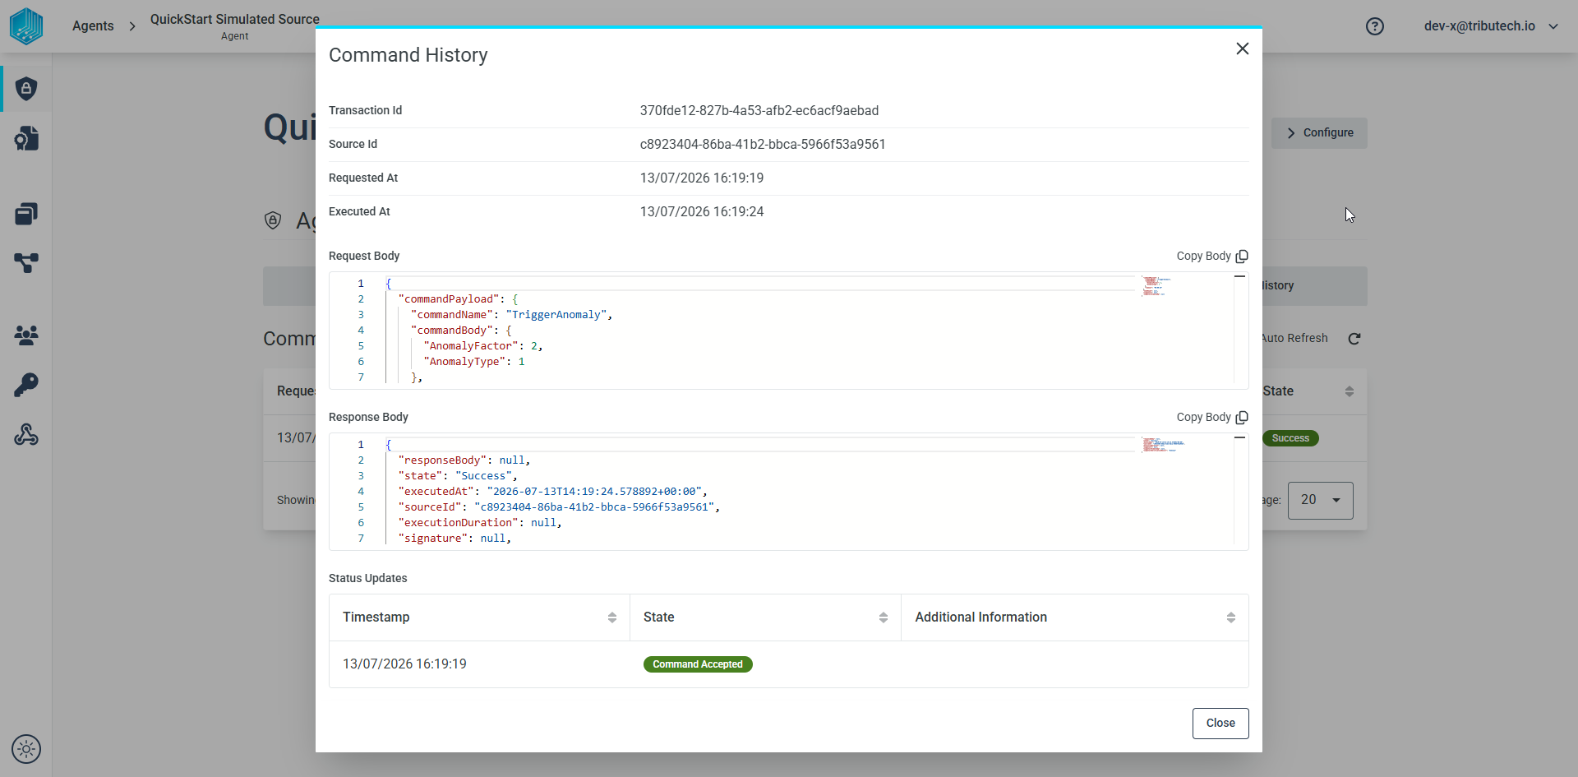Open the webhooks sidebar icon
The width and height of the screenshot is (1578, 777).
pyautogui.click(x=26, y=434)
